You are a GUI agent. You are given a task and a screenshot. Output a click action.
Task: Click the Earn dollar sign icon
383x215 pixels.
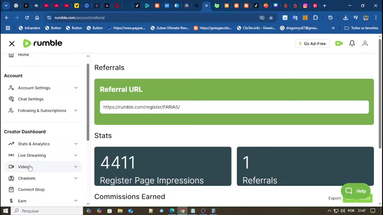pos(11,201)
